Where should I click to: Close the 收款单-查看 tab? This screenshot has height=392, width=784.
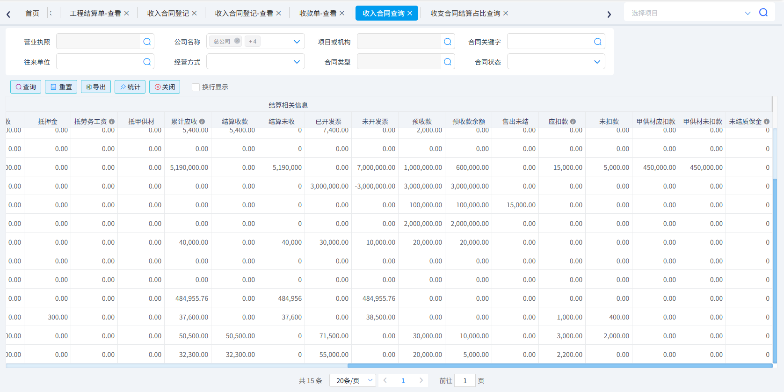tap(342, 13)
